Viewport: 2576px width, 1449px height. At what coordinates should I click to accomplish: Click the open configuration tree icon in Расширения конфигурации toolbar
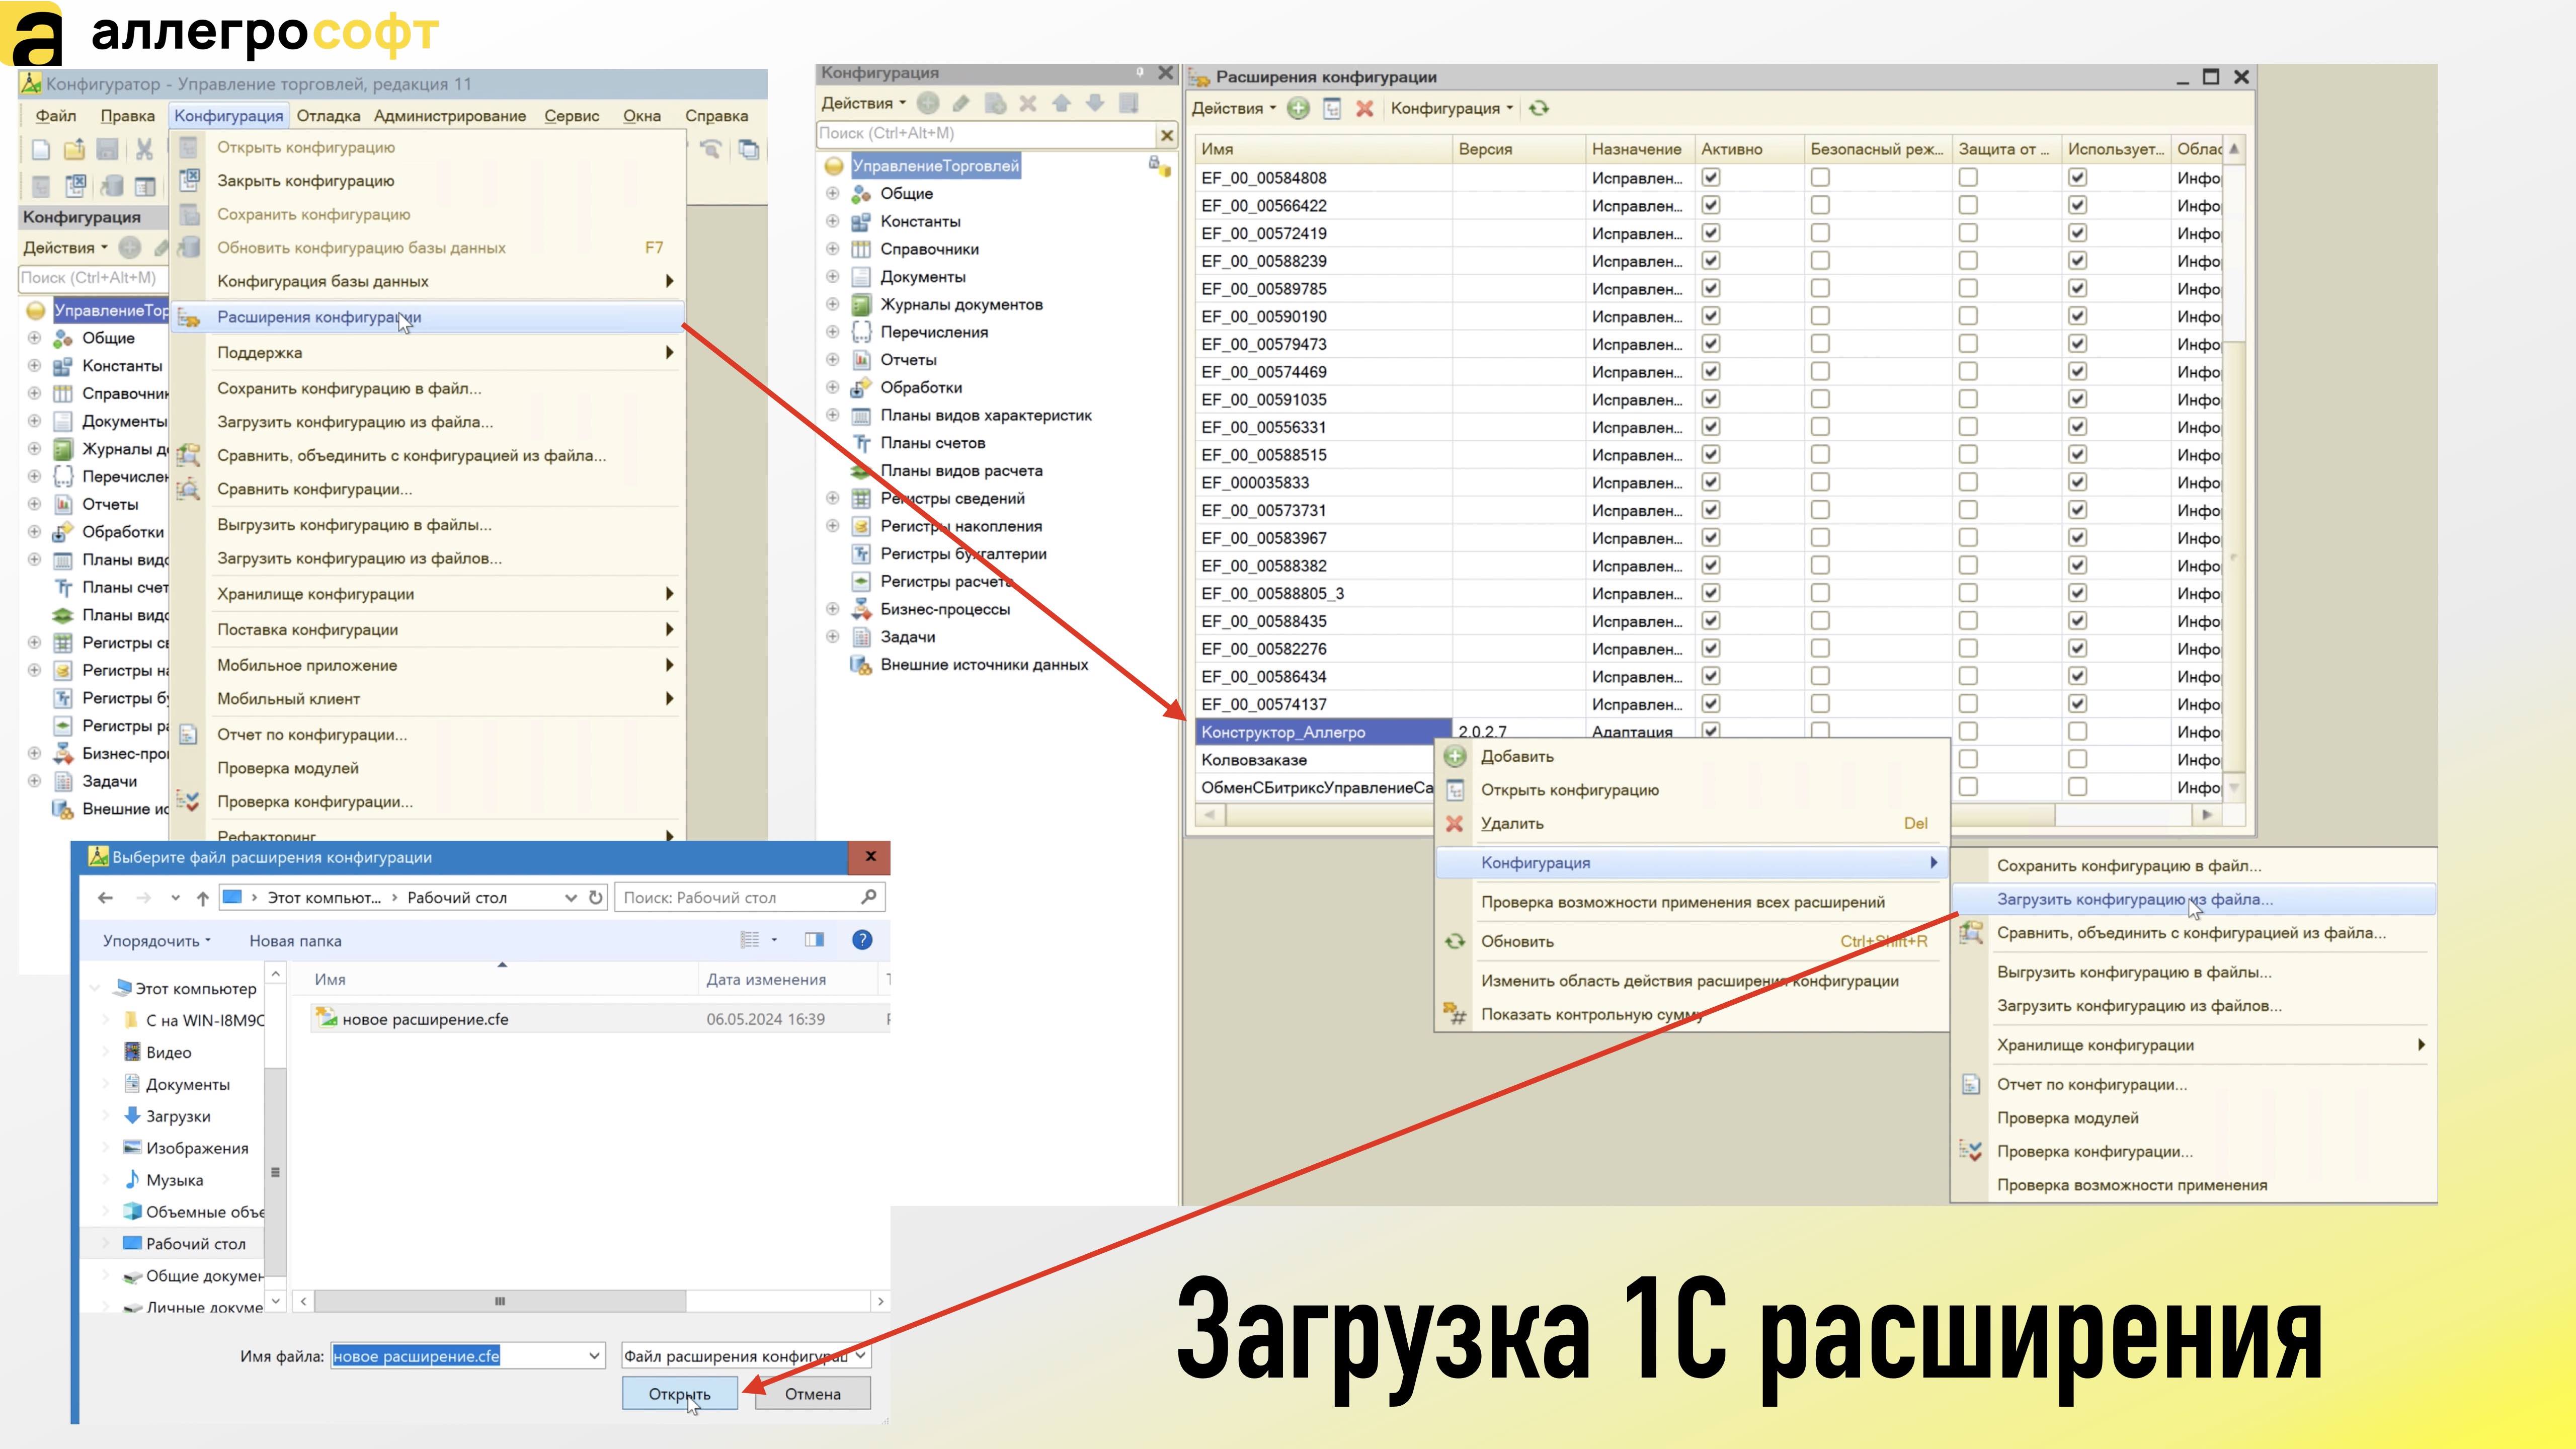(1331, 108)
